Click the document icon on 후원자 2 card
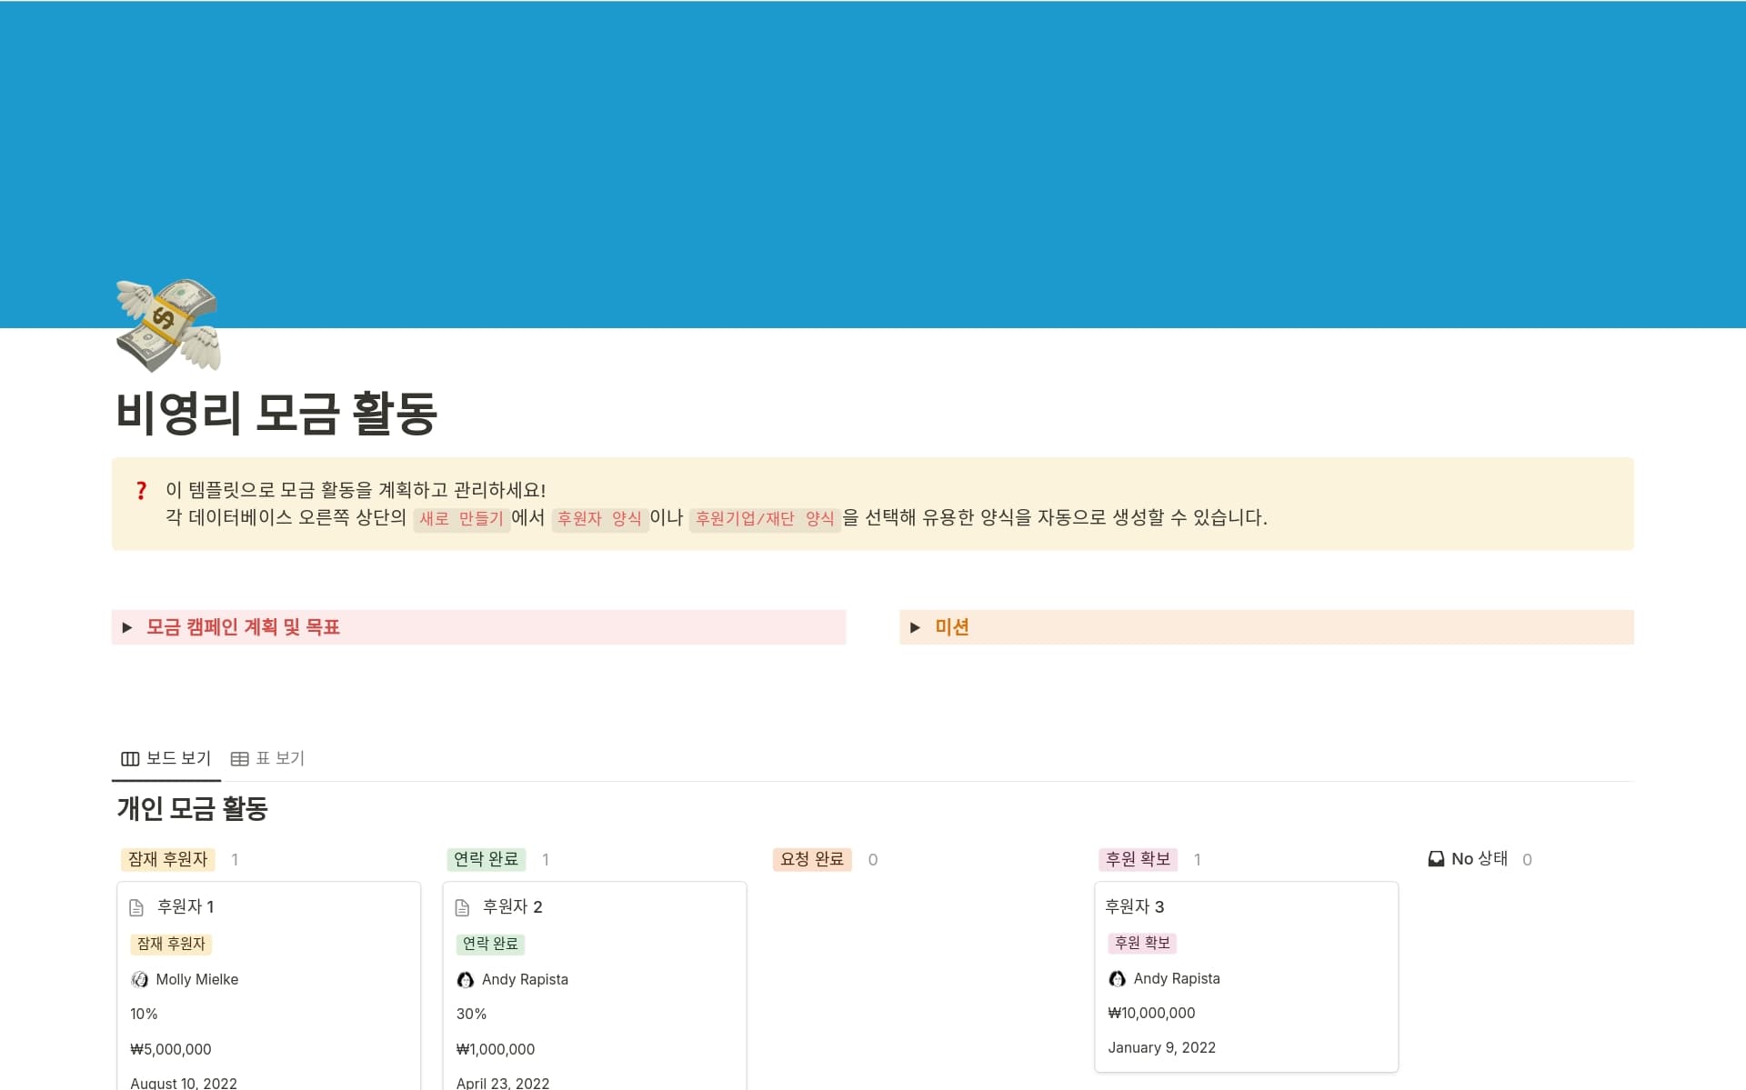The image size is (1746, 1090). [465, 905]
